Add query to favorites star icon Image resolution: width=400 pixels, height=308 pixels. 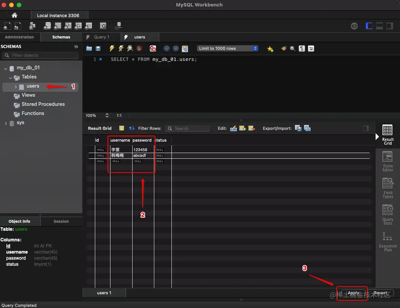270,49
